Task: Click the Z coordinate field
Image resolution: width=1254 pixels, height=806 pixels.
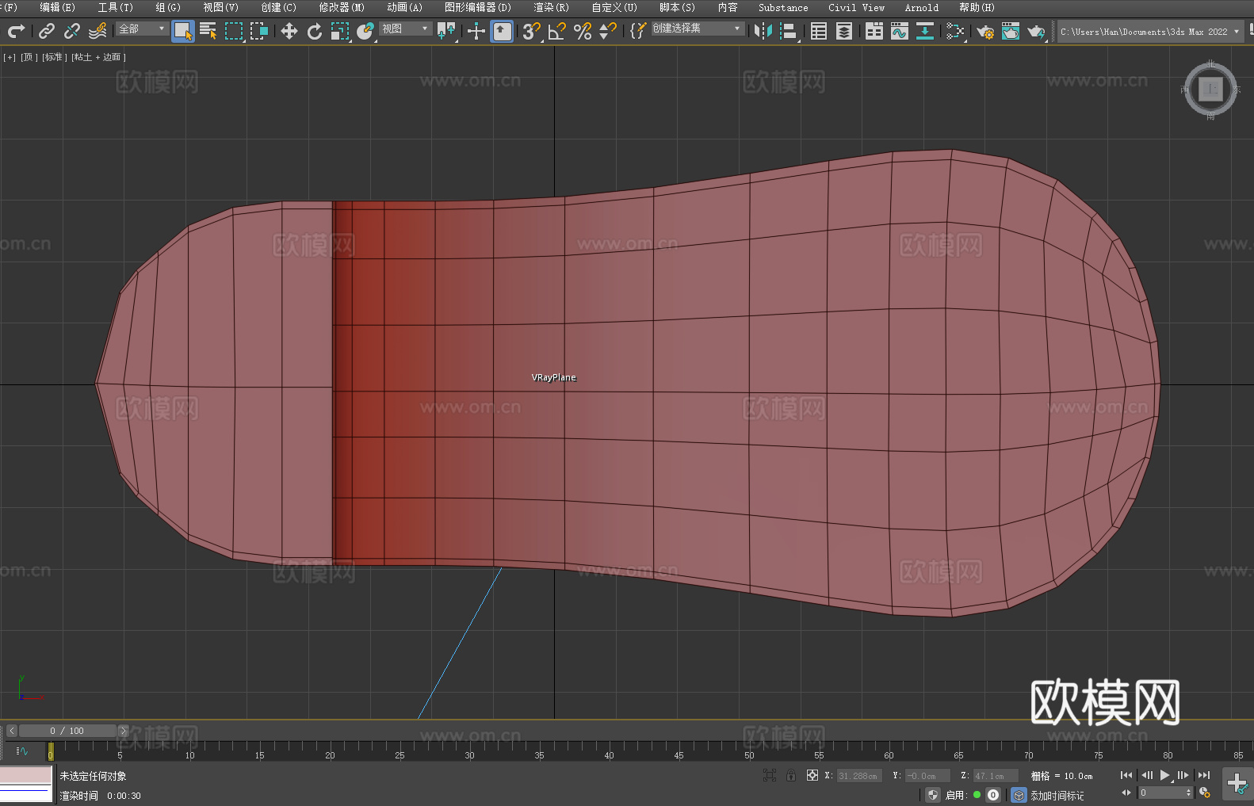Action: (x=995, y=776)
